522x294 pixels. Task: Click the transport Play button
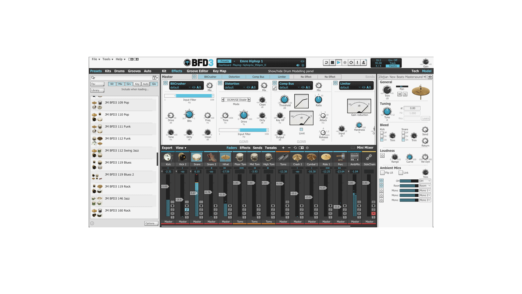point(339,62)
